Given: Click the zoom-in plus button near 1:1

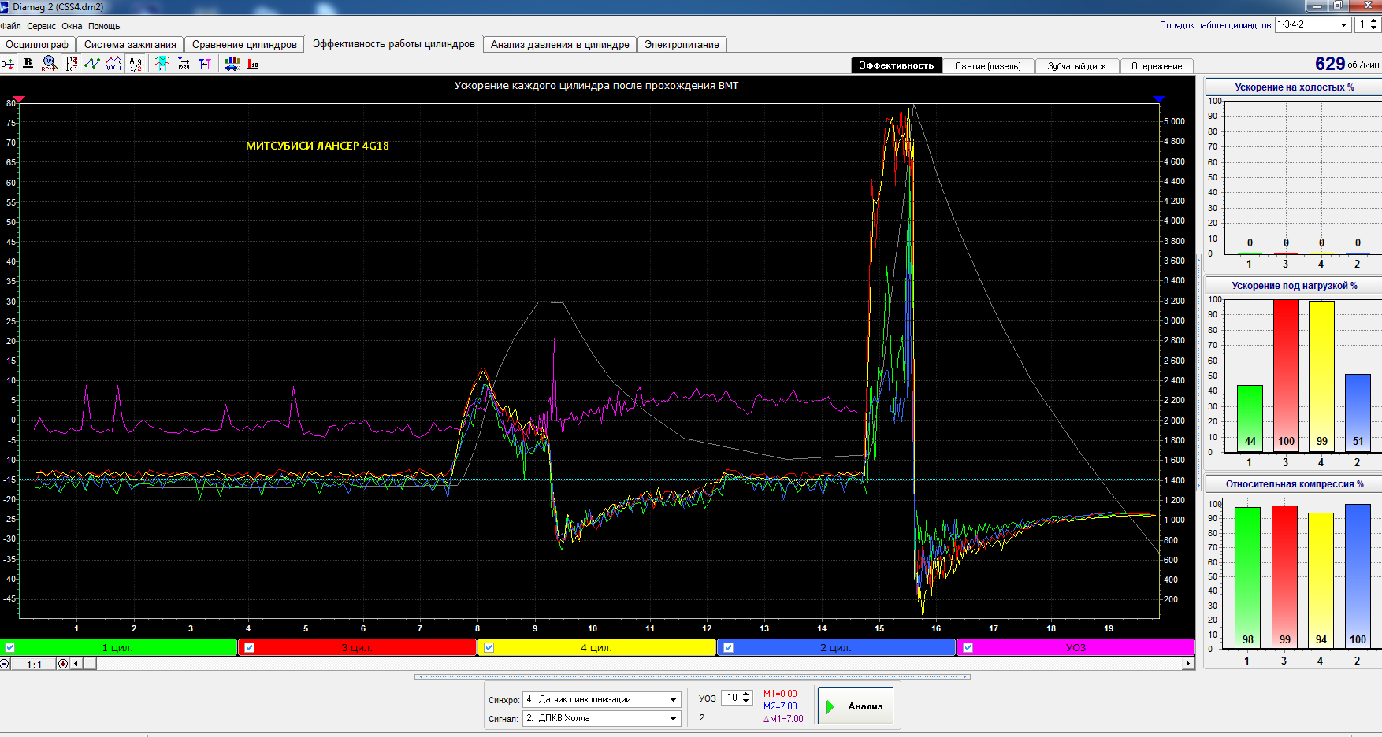Looking at the screenshot, I should [x=63, y=664].
